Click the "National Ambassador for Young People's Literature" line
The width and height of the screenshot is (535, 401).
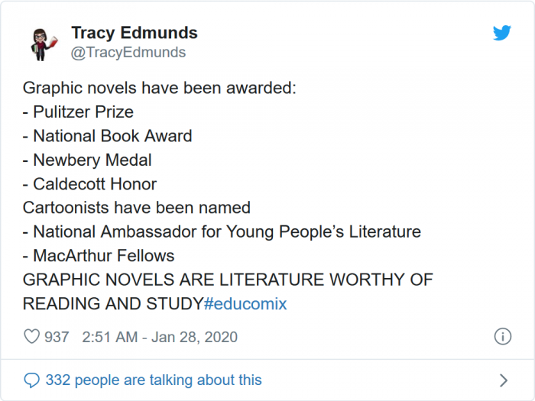(x=222, y=231)
